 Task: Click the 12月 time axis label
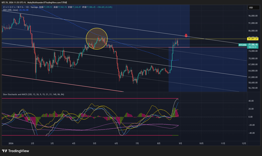tap(244, 143)
